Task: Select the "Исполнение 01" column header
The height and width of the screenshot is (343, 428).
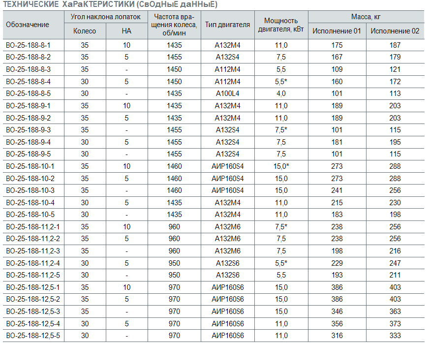Action: pos(336,31)
